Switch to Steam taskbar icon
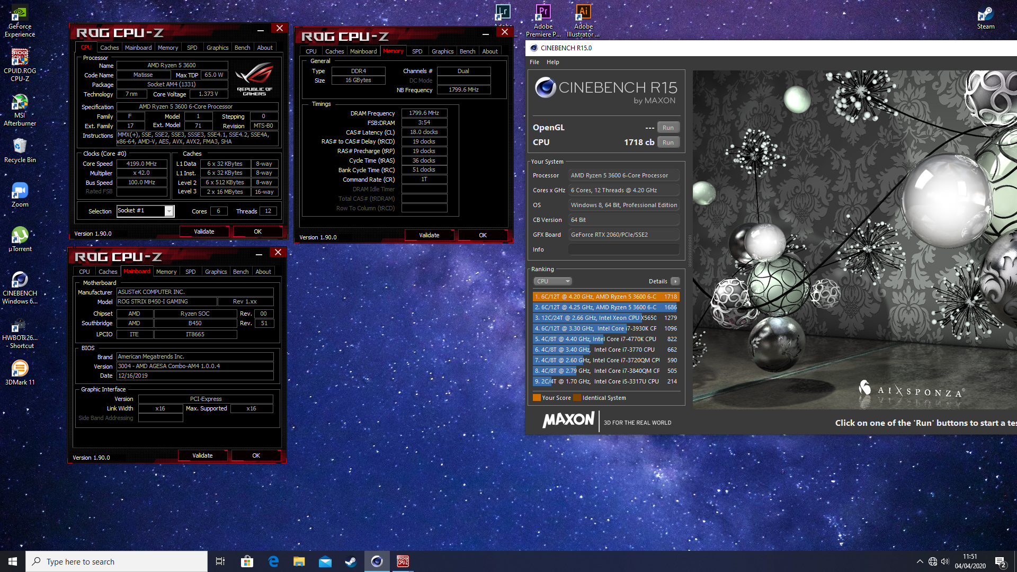The width and height of the screenshot is (1017, 572). coord(351,561)
